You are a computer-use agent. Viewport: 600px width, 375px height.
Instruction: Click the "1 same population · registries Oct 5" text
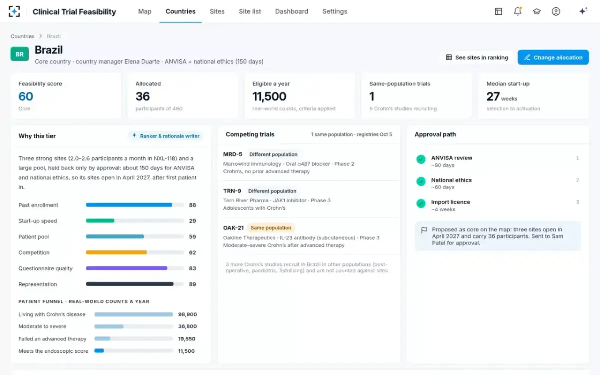click(x=351, y=134)
